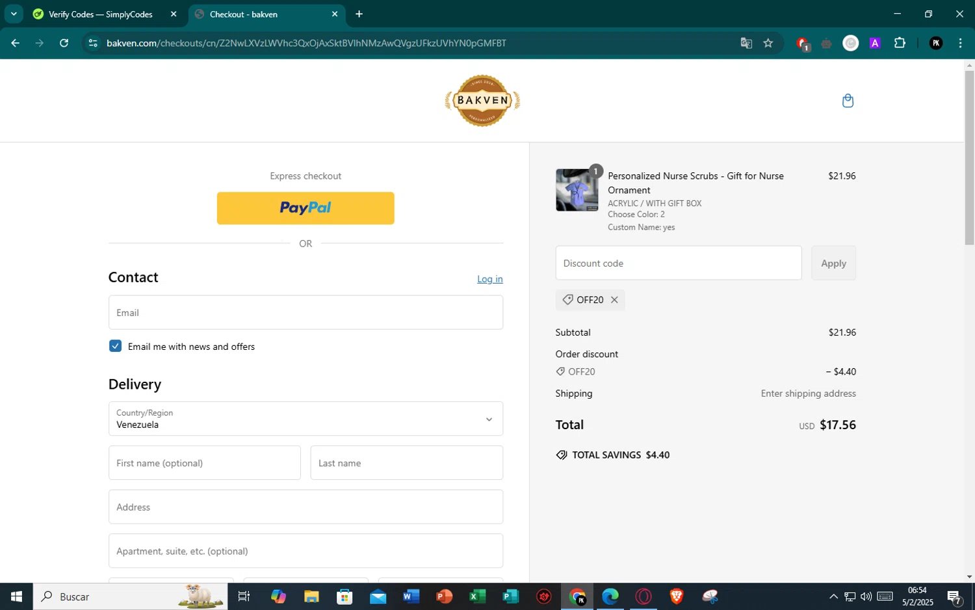The width and height of the screenshot is (975, 610).
Task: Uncheck Email me with news and offers
Action: click(x=115, y=346)
